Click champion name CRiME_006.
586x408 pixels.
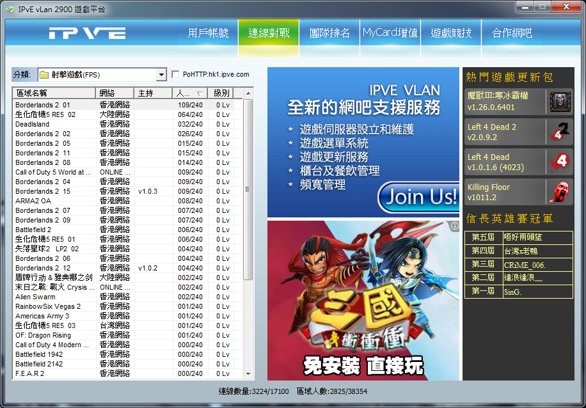point(525,265)
